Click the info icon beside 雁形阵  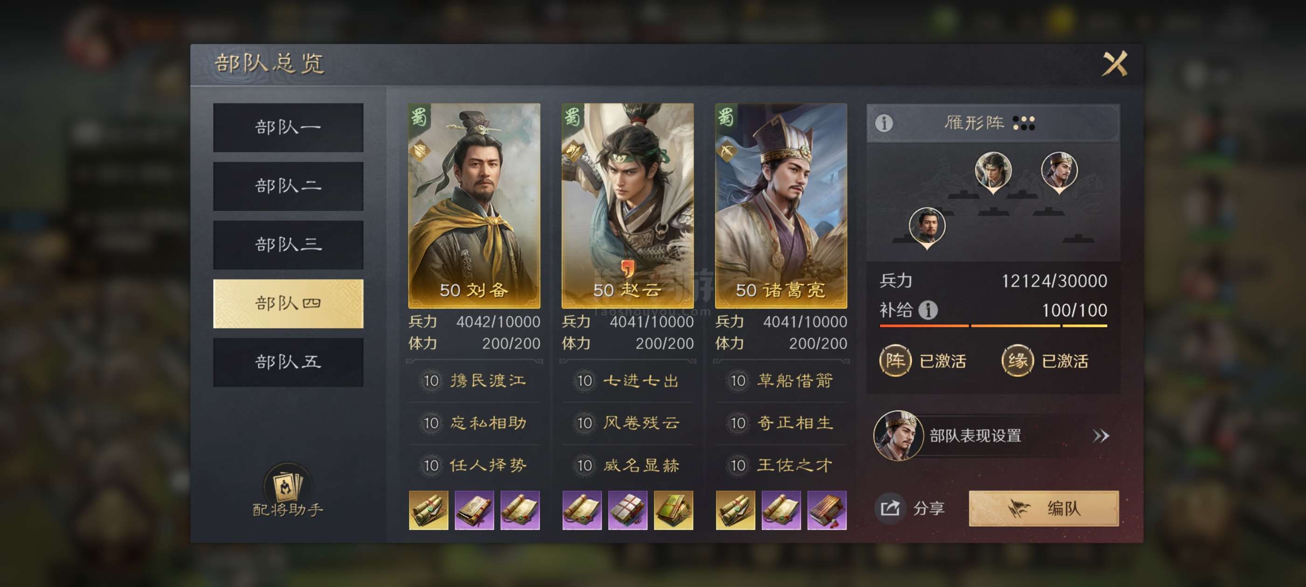[x=884, y=123]
